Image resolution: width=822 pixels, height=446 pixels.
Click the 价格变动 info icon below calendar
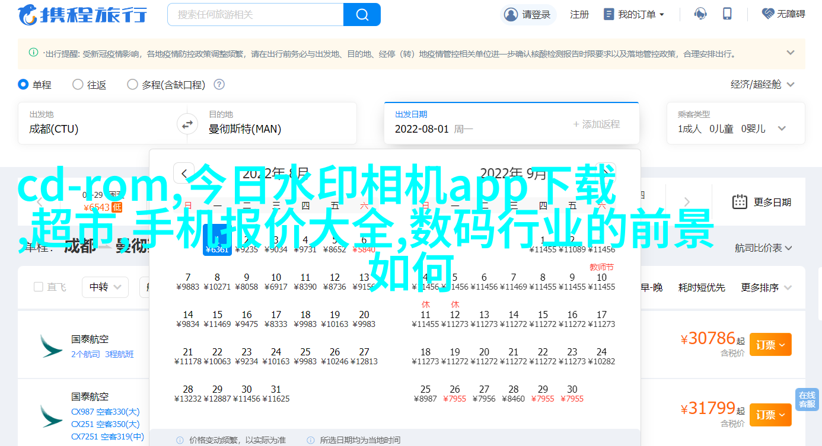click(x=180, y=440)
